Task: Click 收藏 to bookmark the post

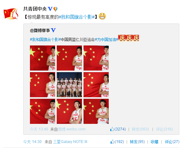Action: pyautogui.click(x=154, y=142)
